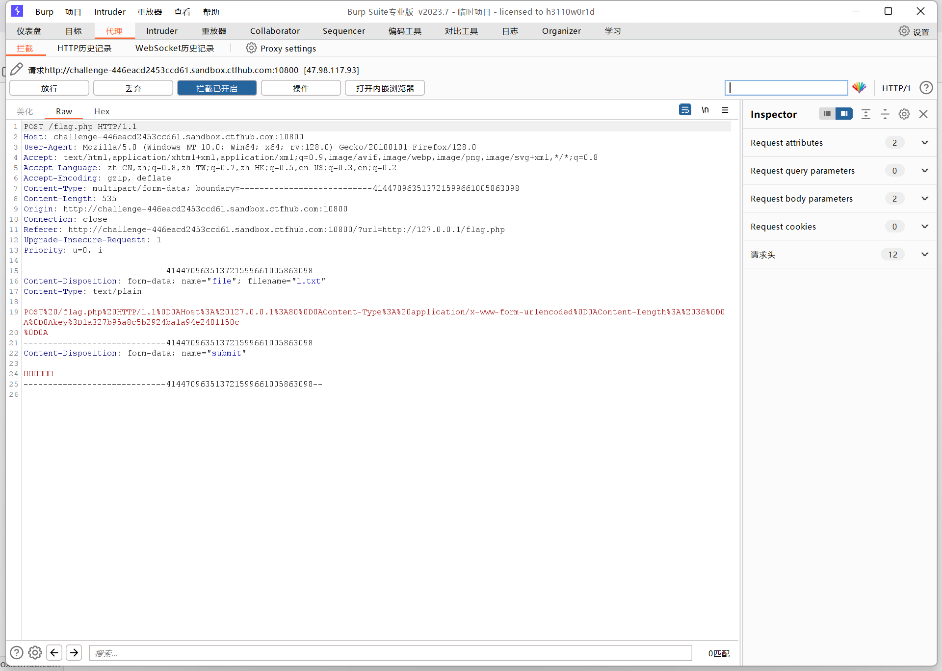Click the Burp Suite logo icon
The width and height of the screenshot is (942, 671).
click(x=17, y=11)
